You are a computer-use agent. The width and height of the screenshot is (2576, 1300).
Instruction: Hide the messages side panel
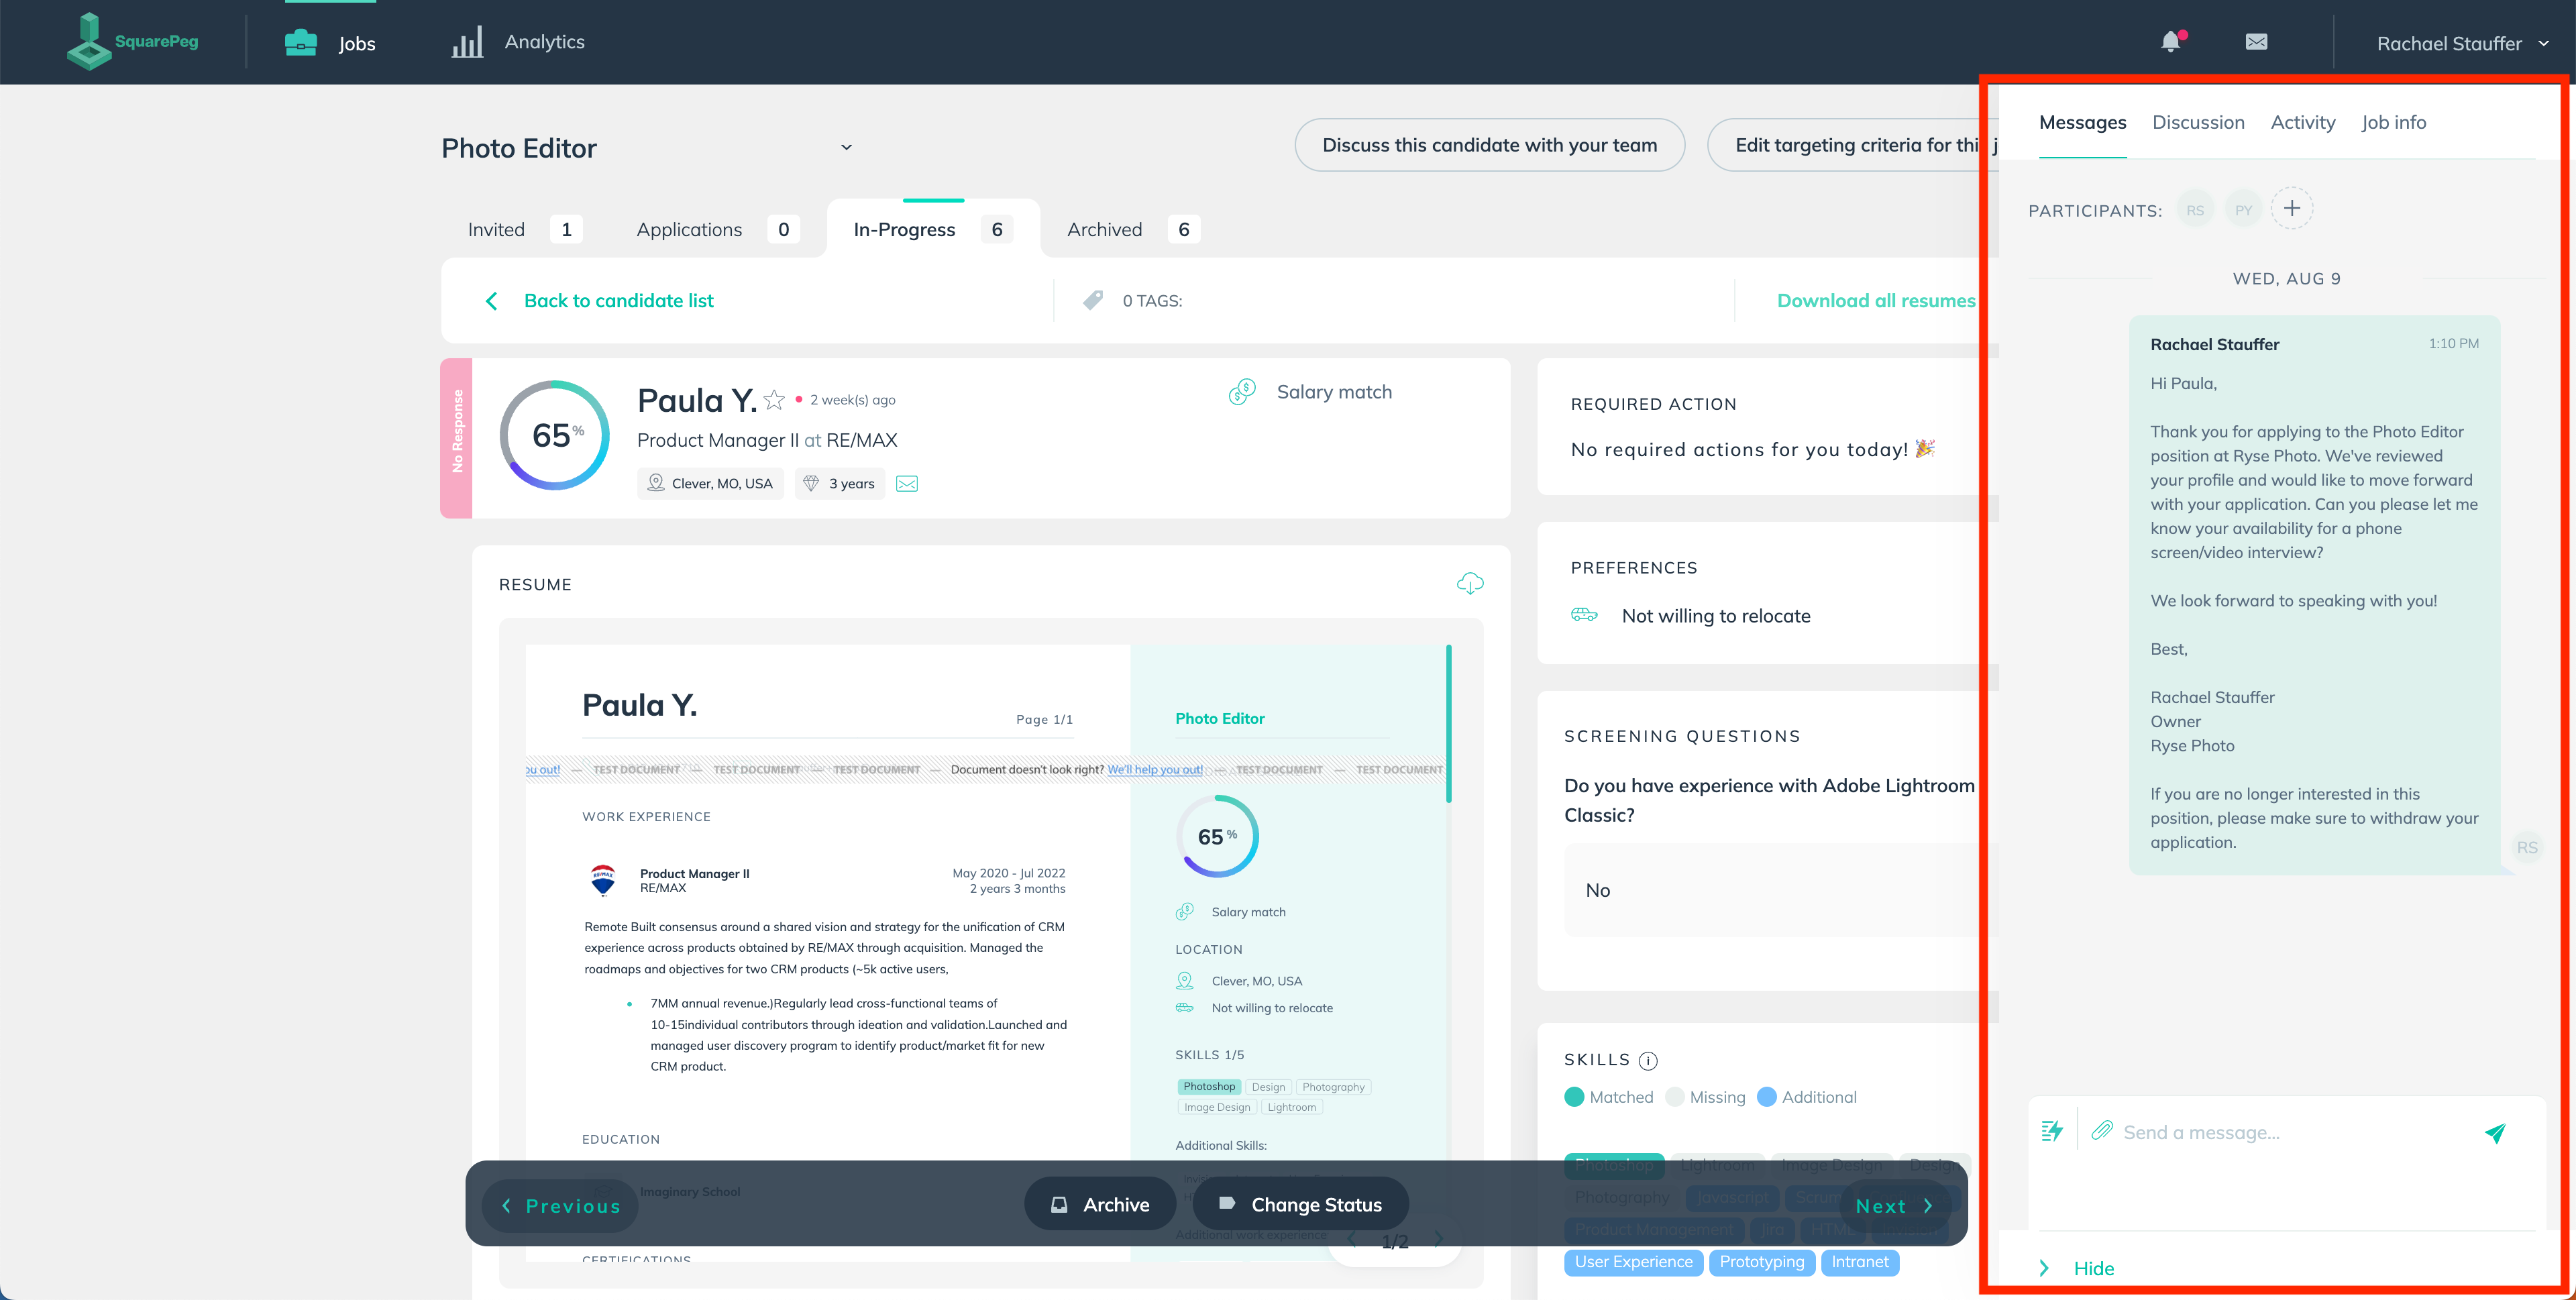(2077, 1269)
